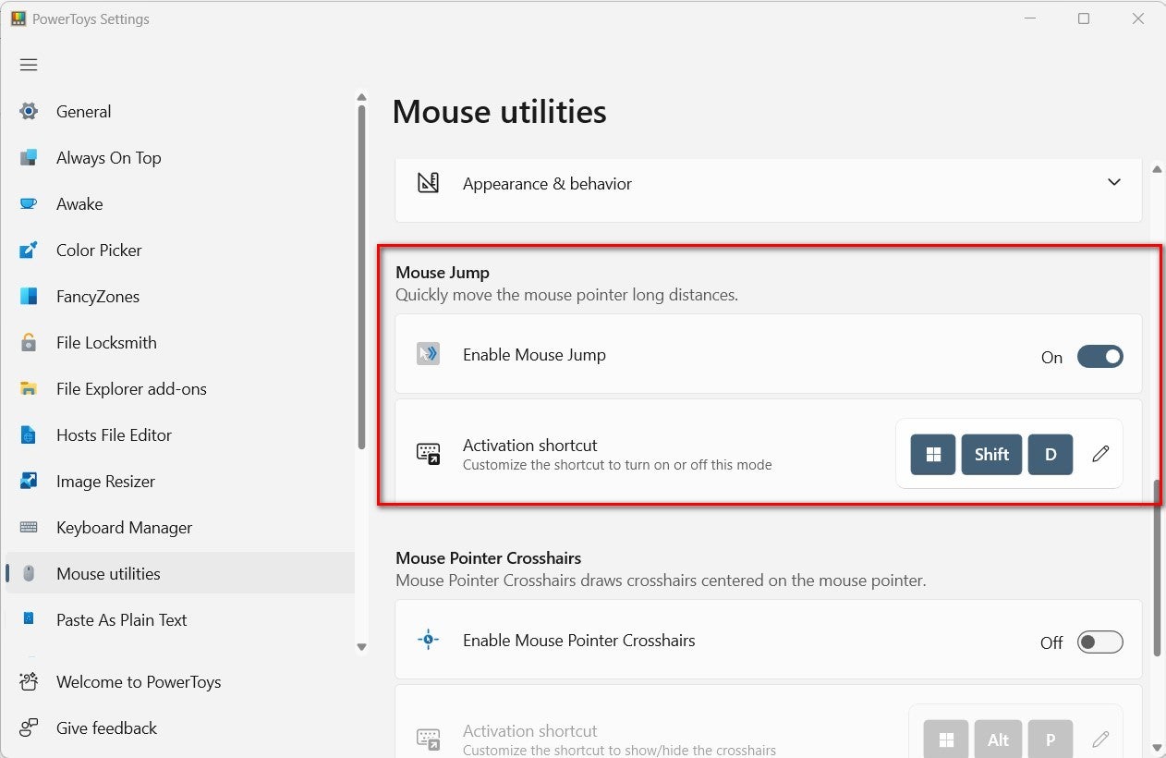Screen dimensions: 1166x758
Task: Click the Hosts File Editor icon
Action: pyautogui.click(x=29, y=434)
